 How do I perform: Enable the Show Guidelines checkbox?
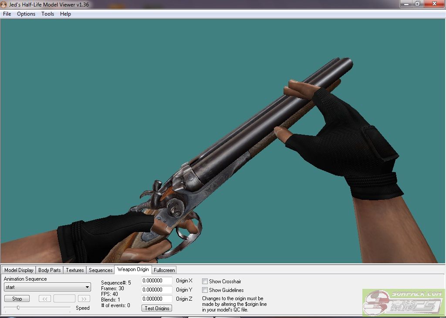pyautogui.click(x=205, y=290)
